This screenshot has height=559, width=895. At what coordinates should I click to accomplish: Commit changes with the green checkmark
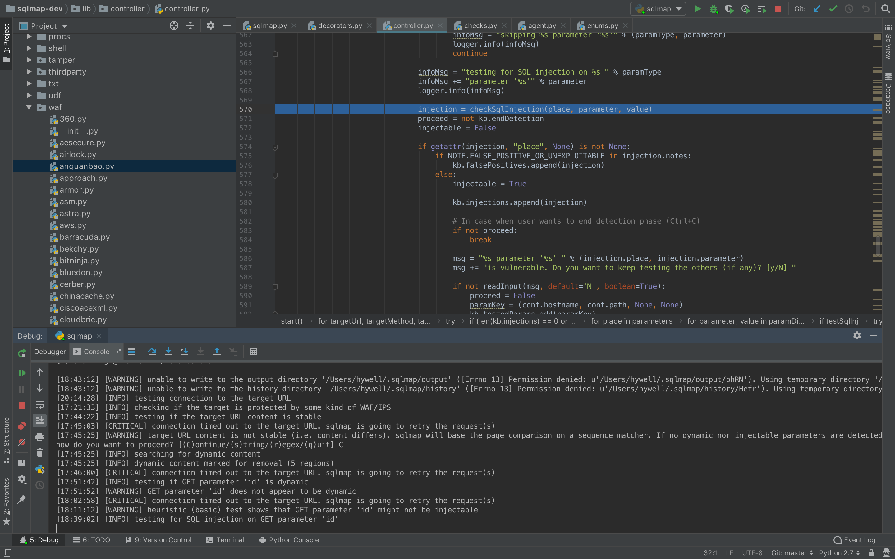[833, 8]
